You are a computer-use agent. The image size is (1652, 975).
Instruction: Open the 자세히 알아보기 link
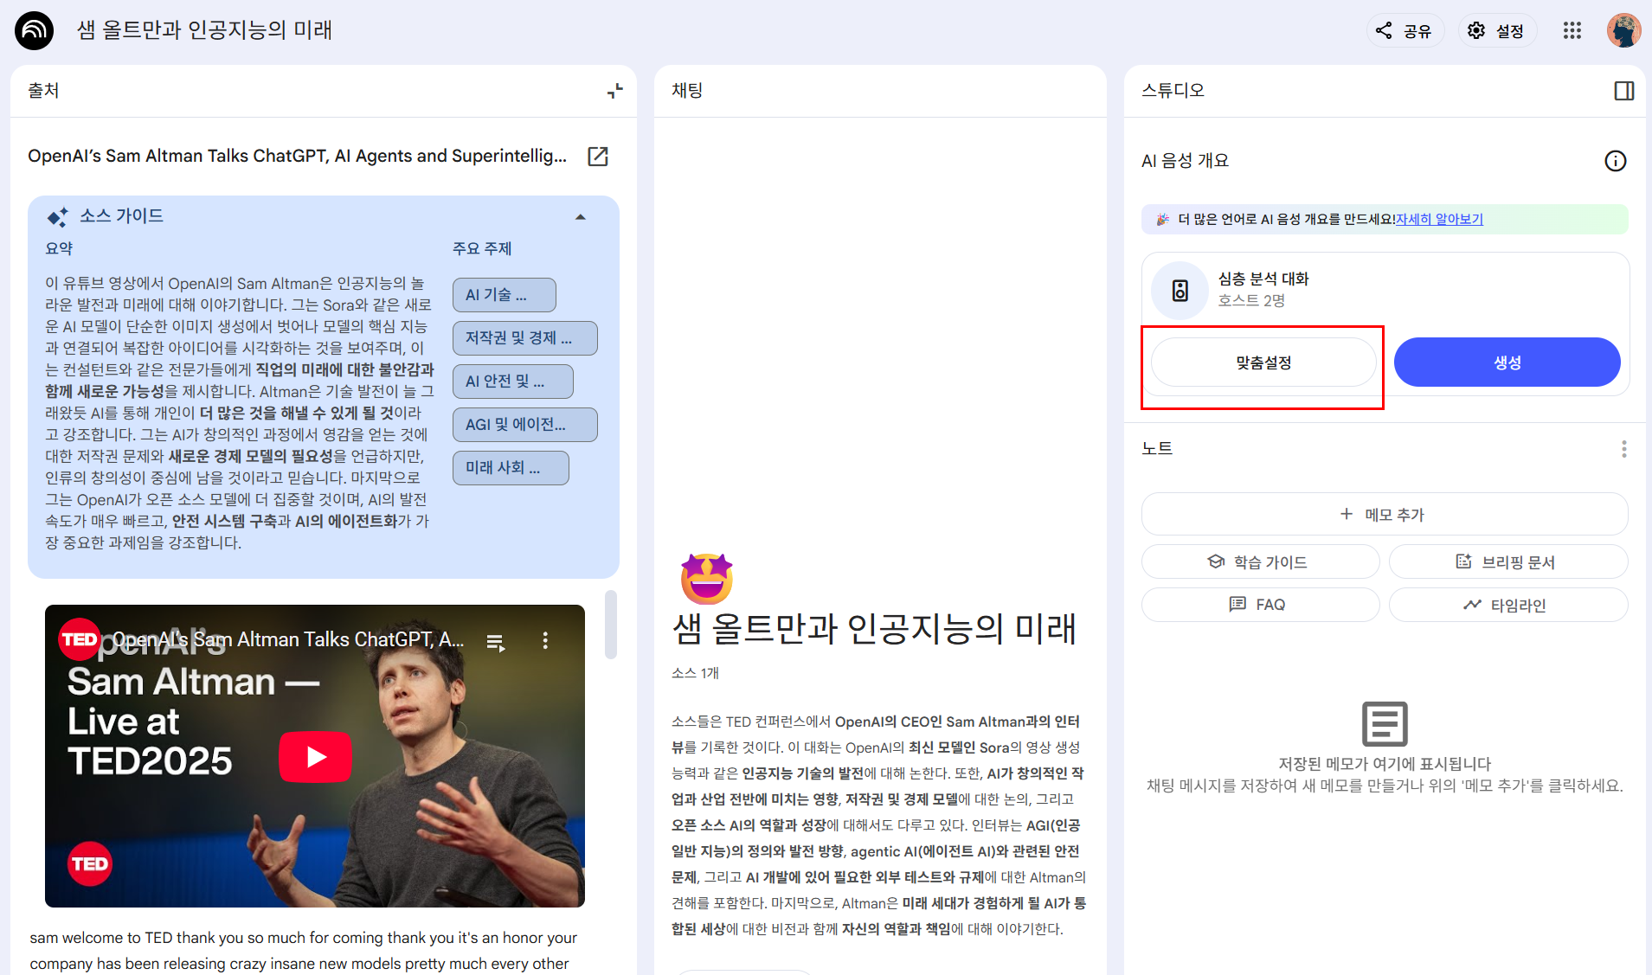1439,220
